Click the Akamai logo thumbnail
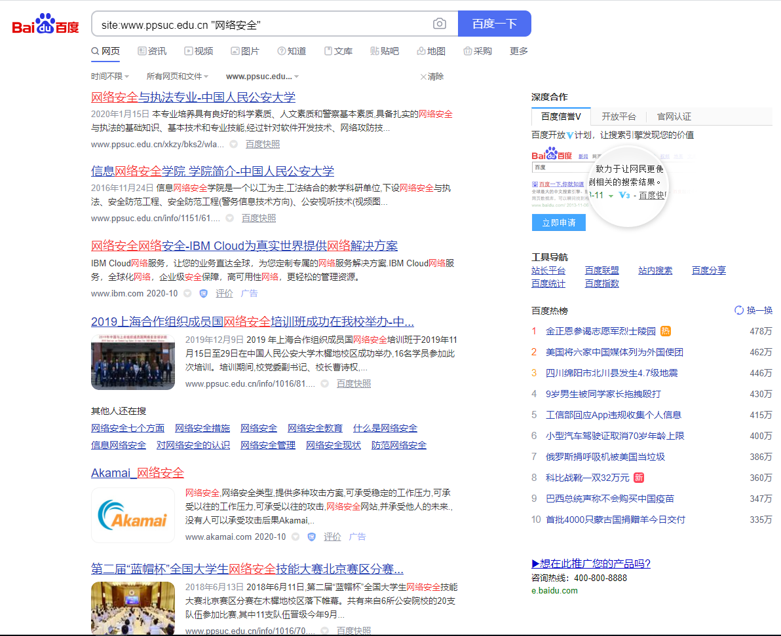781x636 pixels. click(133, 515)
